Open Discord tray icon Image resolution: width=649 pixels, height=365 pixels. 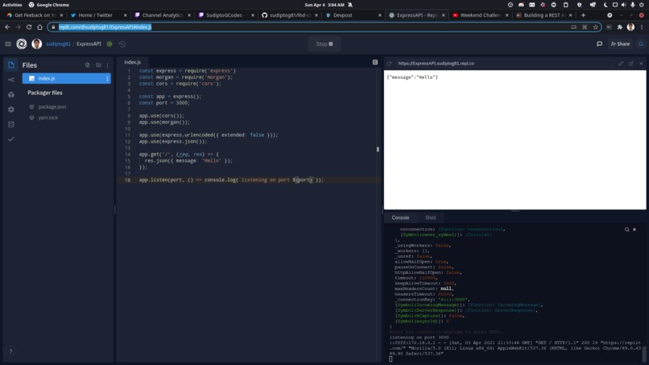(521, 5)
